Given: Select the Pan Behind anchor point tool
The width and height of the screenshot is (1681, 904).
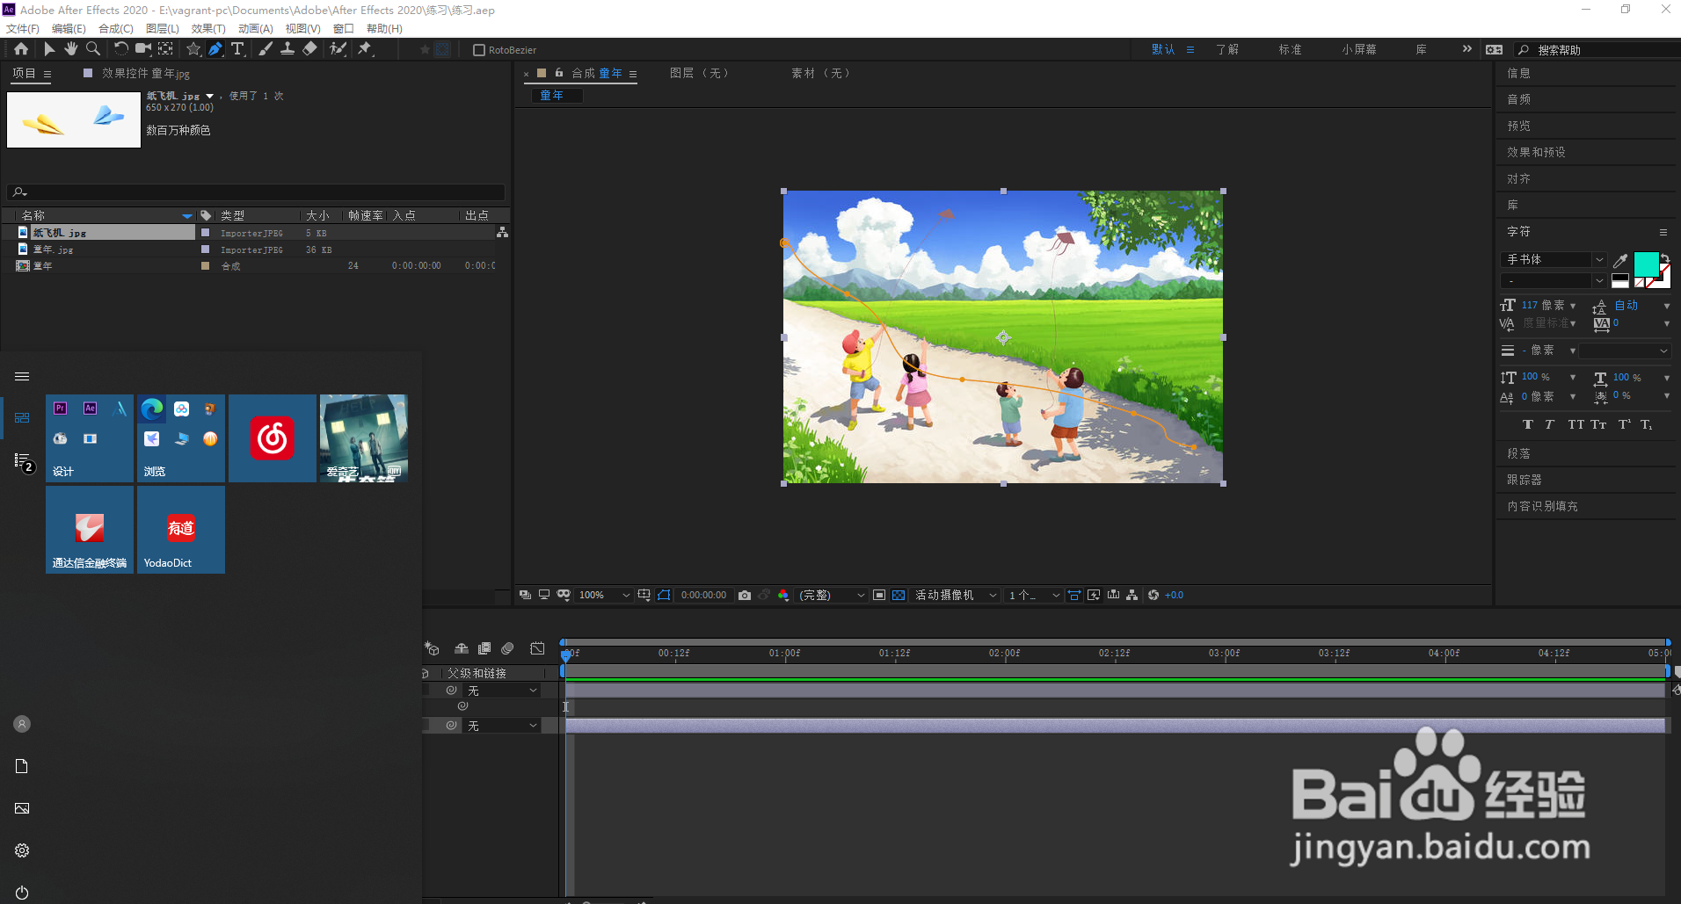Looking at the screenshot, I should 165,49.
